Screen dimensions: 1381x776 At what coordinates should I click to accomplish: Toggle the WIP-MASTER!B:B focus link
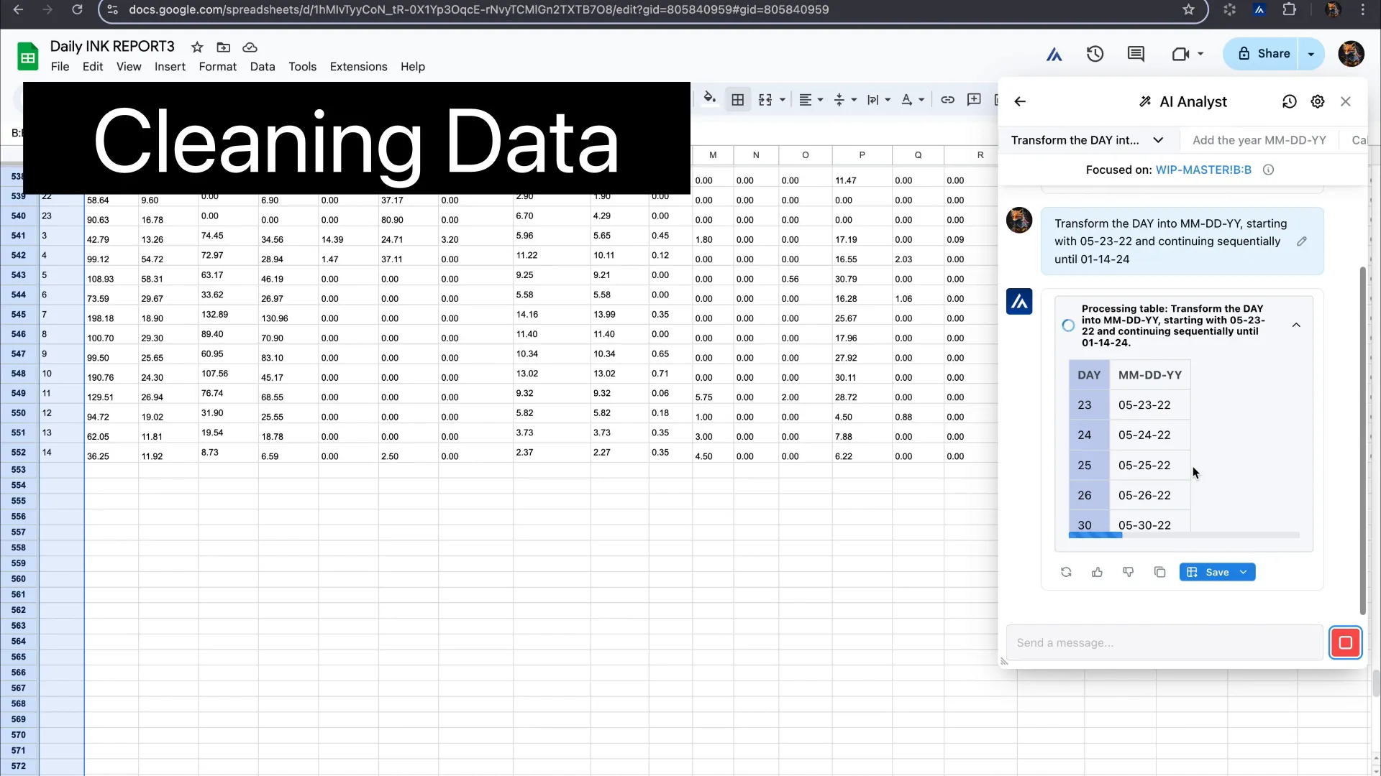click(x=1205, y=169)
